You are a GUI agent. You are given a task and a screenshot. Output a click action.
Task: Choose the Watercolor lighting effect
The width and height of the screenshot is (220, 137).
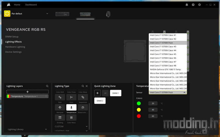click(83, 107)
